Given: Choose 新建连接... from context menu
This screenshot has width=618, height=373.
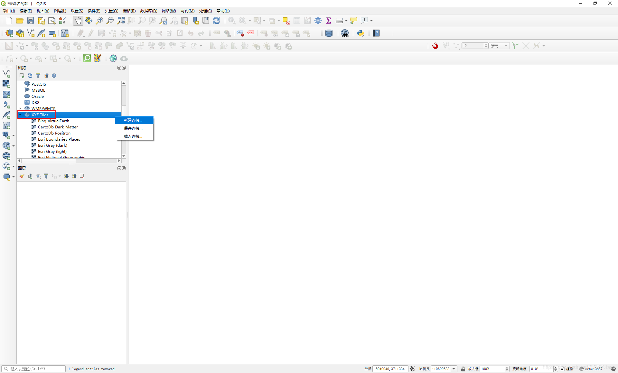Looking at the screenshot, I should (x=133, y=120).
